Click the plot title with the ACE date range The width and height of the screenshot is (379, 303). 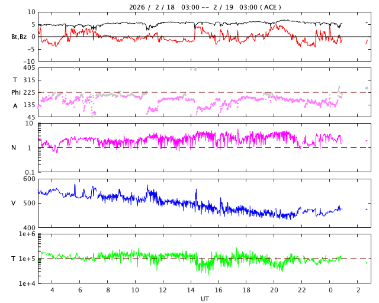tap(205, 7)
